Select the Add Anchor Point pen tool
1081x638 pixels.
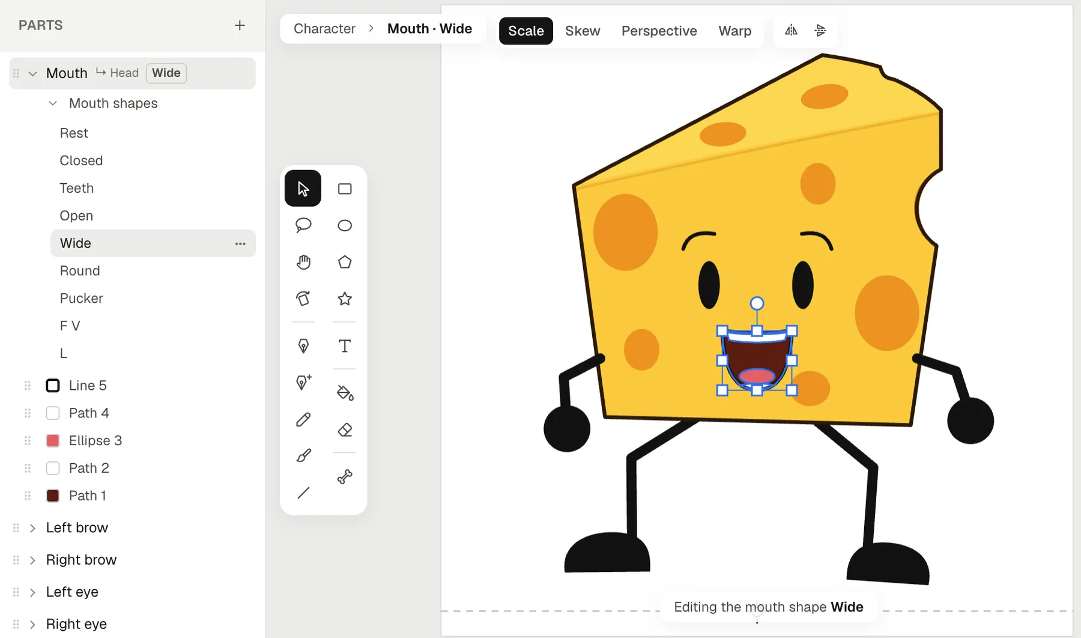click(x=303, y=382)
